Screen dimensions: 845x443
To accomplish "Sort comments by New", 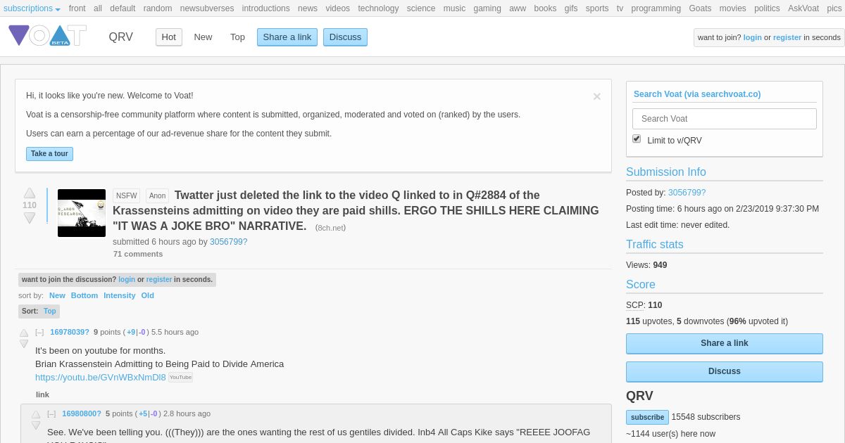I will click(57, 295).
